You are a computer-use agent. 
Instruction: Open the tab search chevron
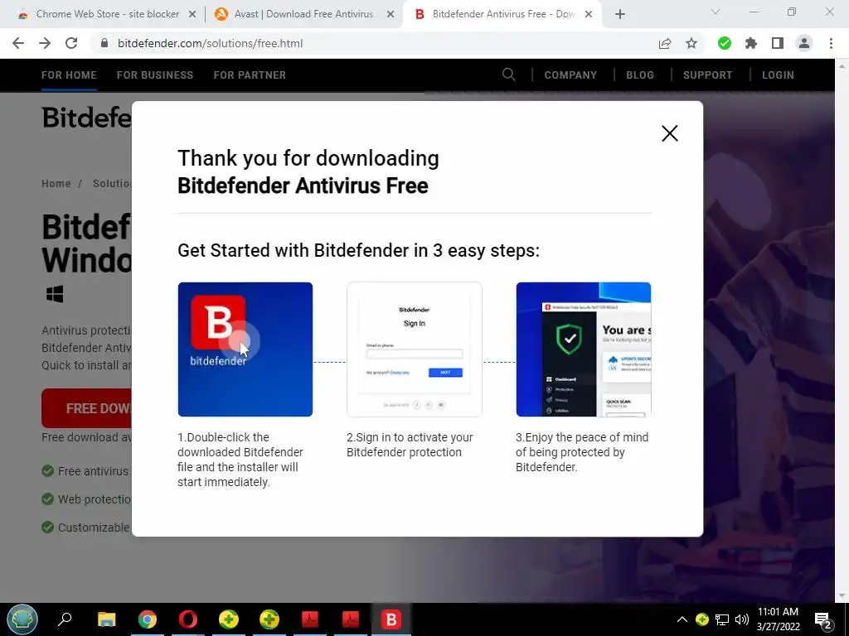pos(716,12)
